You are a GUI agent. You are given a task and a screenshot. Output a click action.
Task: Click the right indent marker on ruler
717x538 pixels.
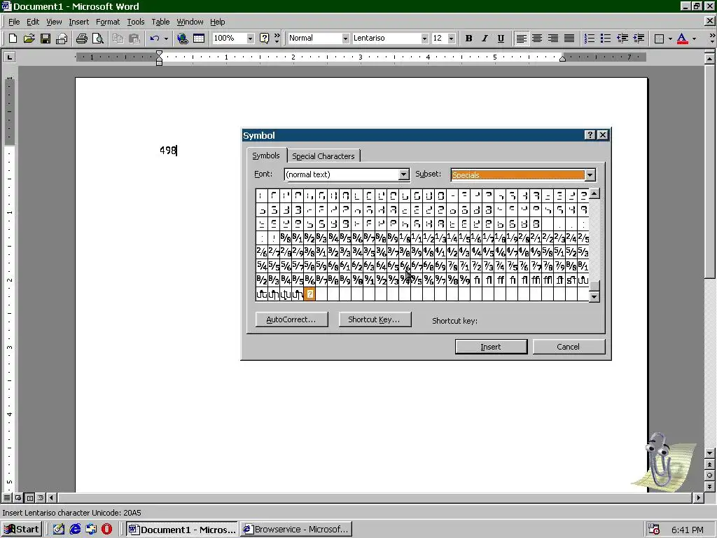tap(563, 59)
